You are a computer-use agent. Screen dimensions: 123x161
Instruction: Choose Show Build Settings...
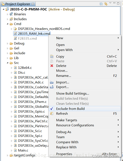tap(85, 94)
